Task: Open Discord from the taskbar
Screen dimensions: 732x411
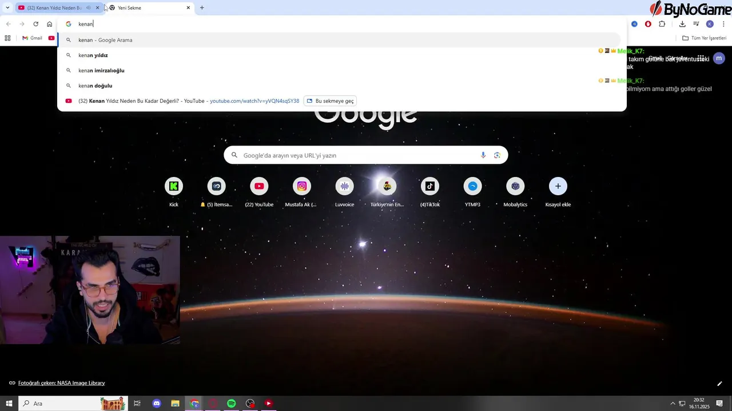Action: [157, 404]
